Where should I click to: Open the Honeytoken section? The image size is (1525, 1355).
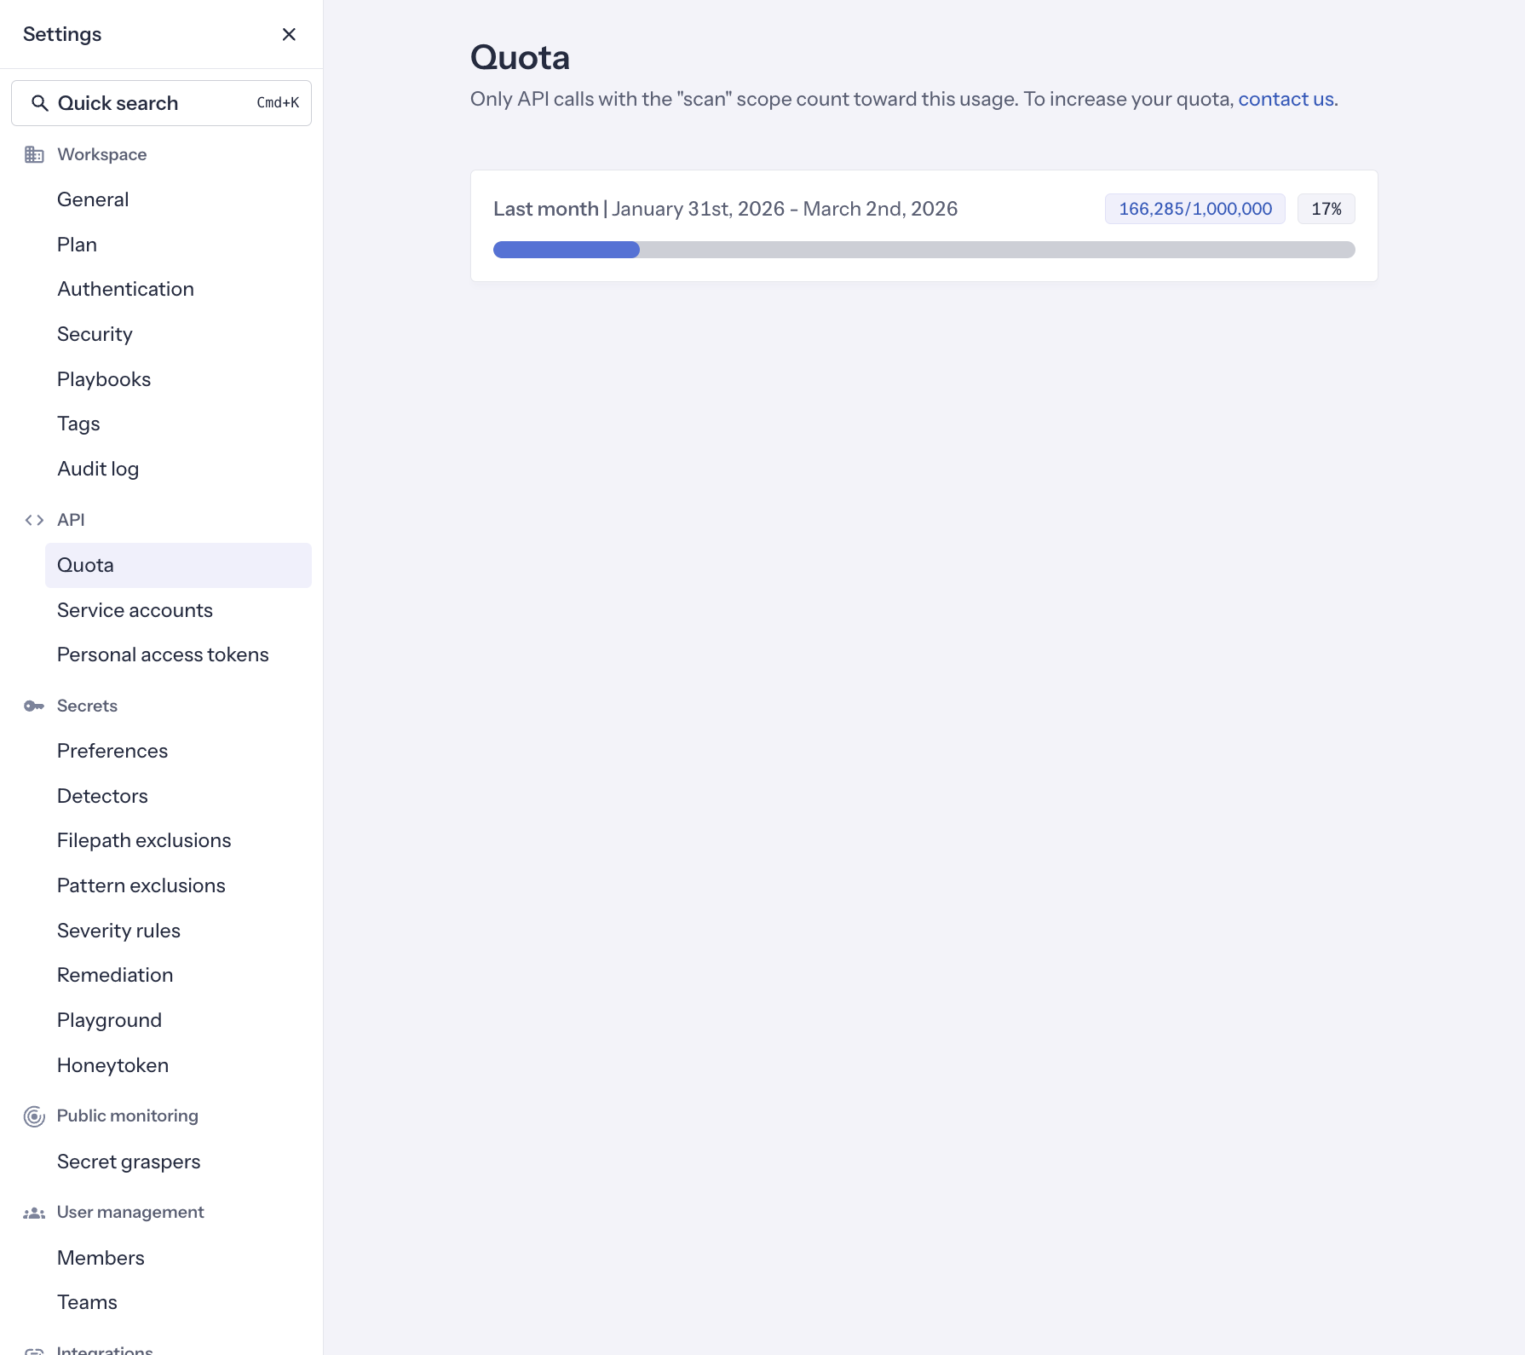[112, 1064]
